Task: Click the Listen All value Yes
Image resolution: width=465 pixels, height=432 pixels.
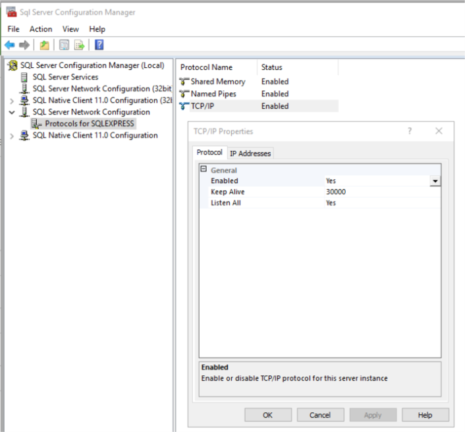Action: pyautogui.click(x=331, y=203)
